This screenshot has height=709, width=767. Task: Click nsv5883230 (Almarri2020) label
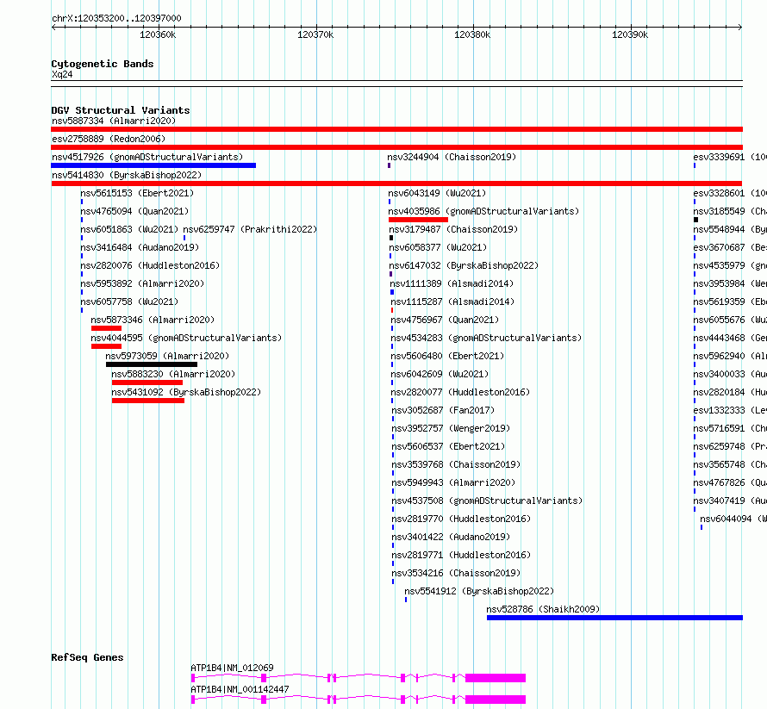[x=173, y=374]
